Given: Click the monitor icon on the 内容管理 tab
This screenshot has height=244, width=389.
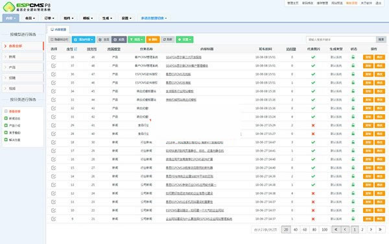Looking at the screenshot, I should pos(52,30).
